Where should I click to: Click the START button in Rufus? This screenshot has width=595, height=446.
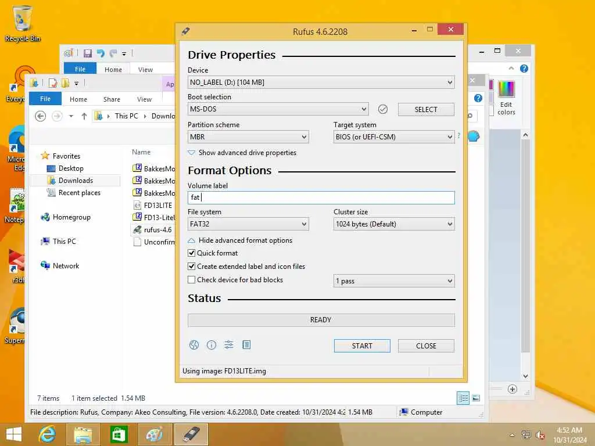point(362,346)
